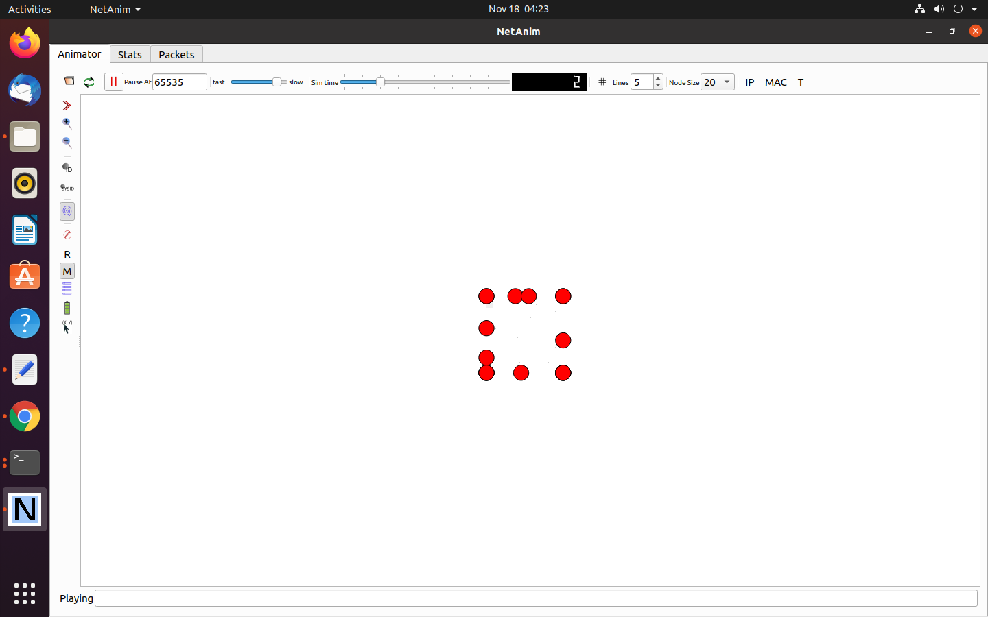Show IP addresses of nodes
Image resolution: width=988 pixels, height=617 pixels.
(749, 82)
